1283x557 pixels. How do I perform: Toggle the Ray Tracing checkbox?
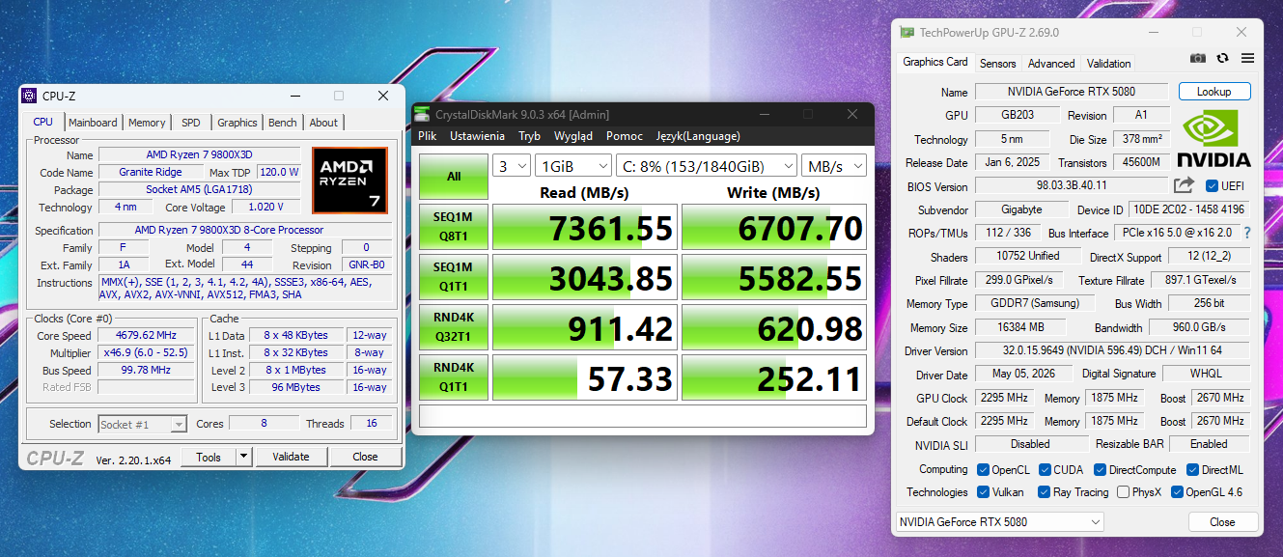1044,492
